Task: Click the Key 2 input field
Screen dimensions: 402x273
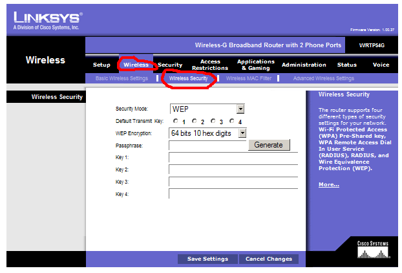Action: coord(233,169)
